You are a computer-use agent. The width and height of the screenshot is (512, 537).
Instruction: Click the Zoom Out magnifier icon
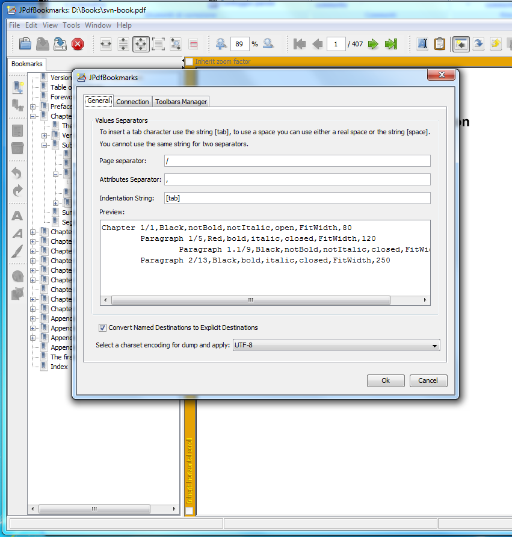268,44
